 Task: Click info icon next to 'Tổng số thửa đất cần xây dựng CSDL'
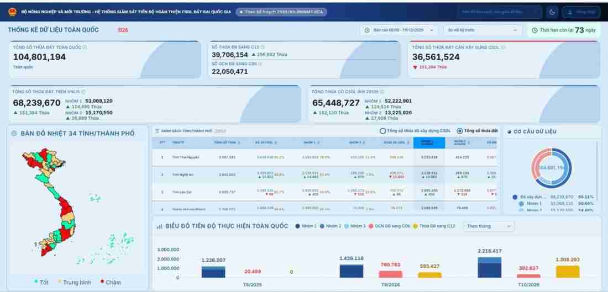[x=503, y=47]
